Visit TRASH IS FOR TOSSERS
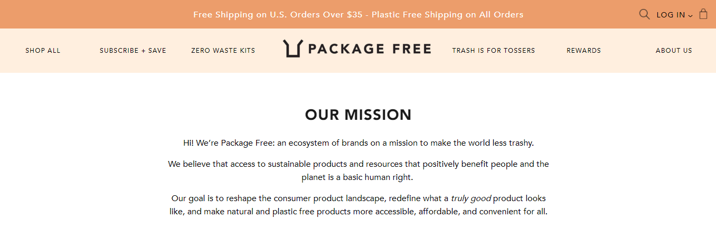 point(494,51)
